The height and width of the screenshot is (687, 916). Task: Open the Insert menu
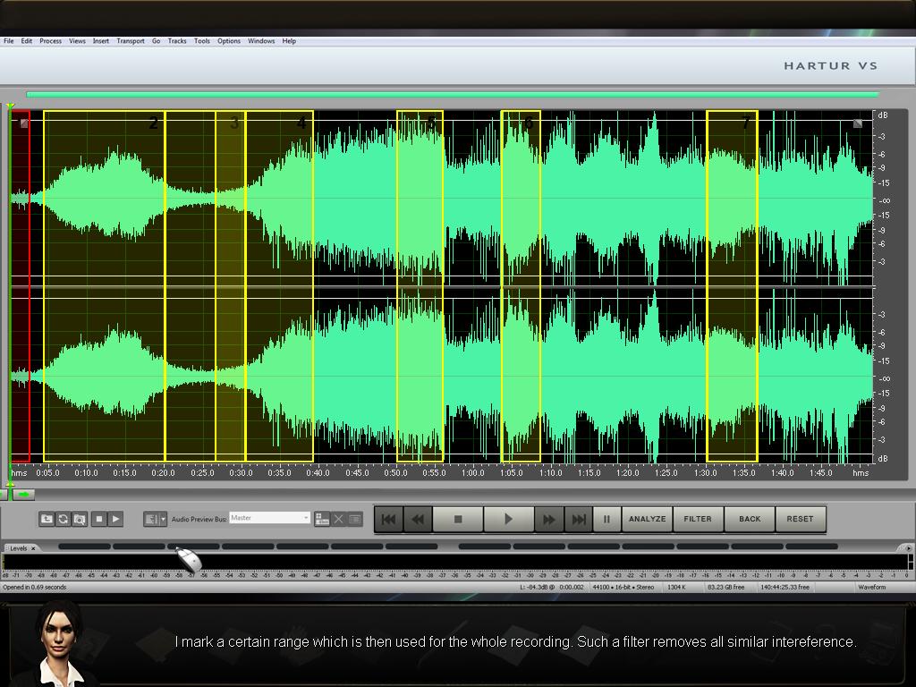pyautogui.click(x=101, y=41)
